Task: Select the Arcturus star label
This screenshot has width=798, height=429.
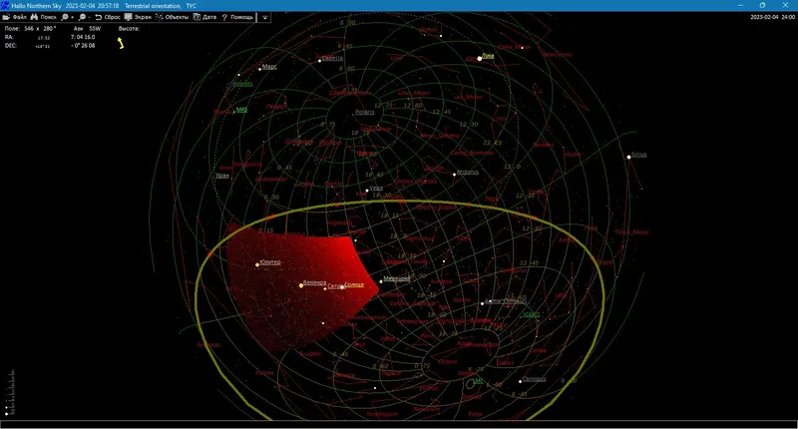Action: 467,172
